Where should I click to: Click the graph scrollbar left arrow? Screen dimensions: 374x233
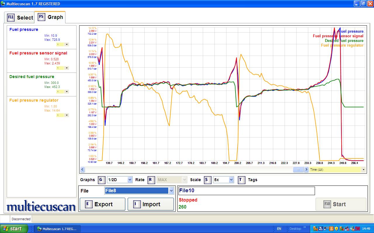(x=82, y=170)
